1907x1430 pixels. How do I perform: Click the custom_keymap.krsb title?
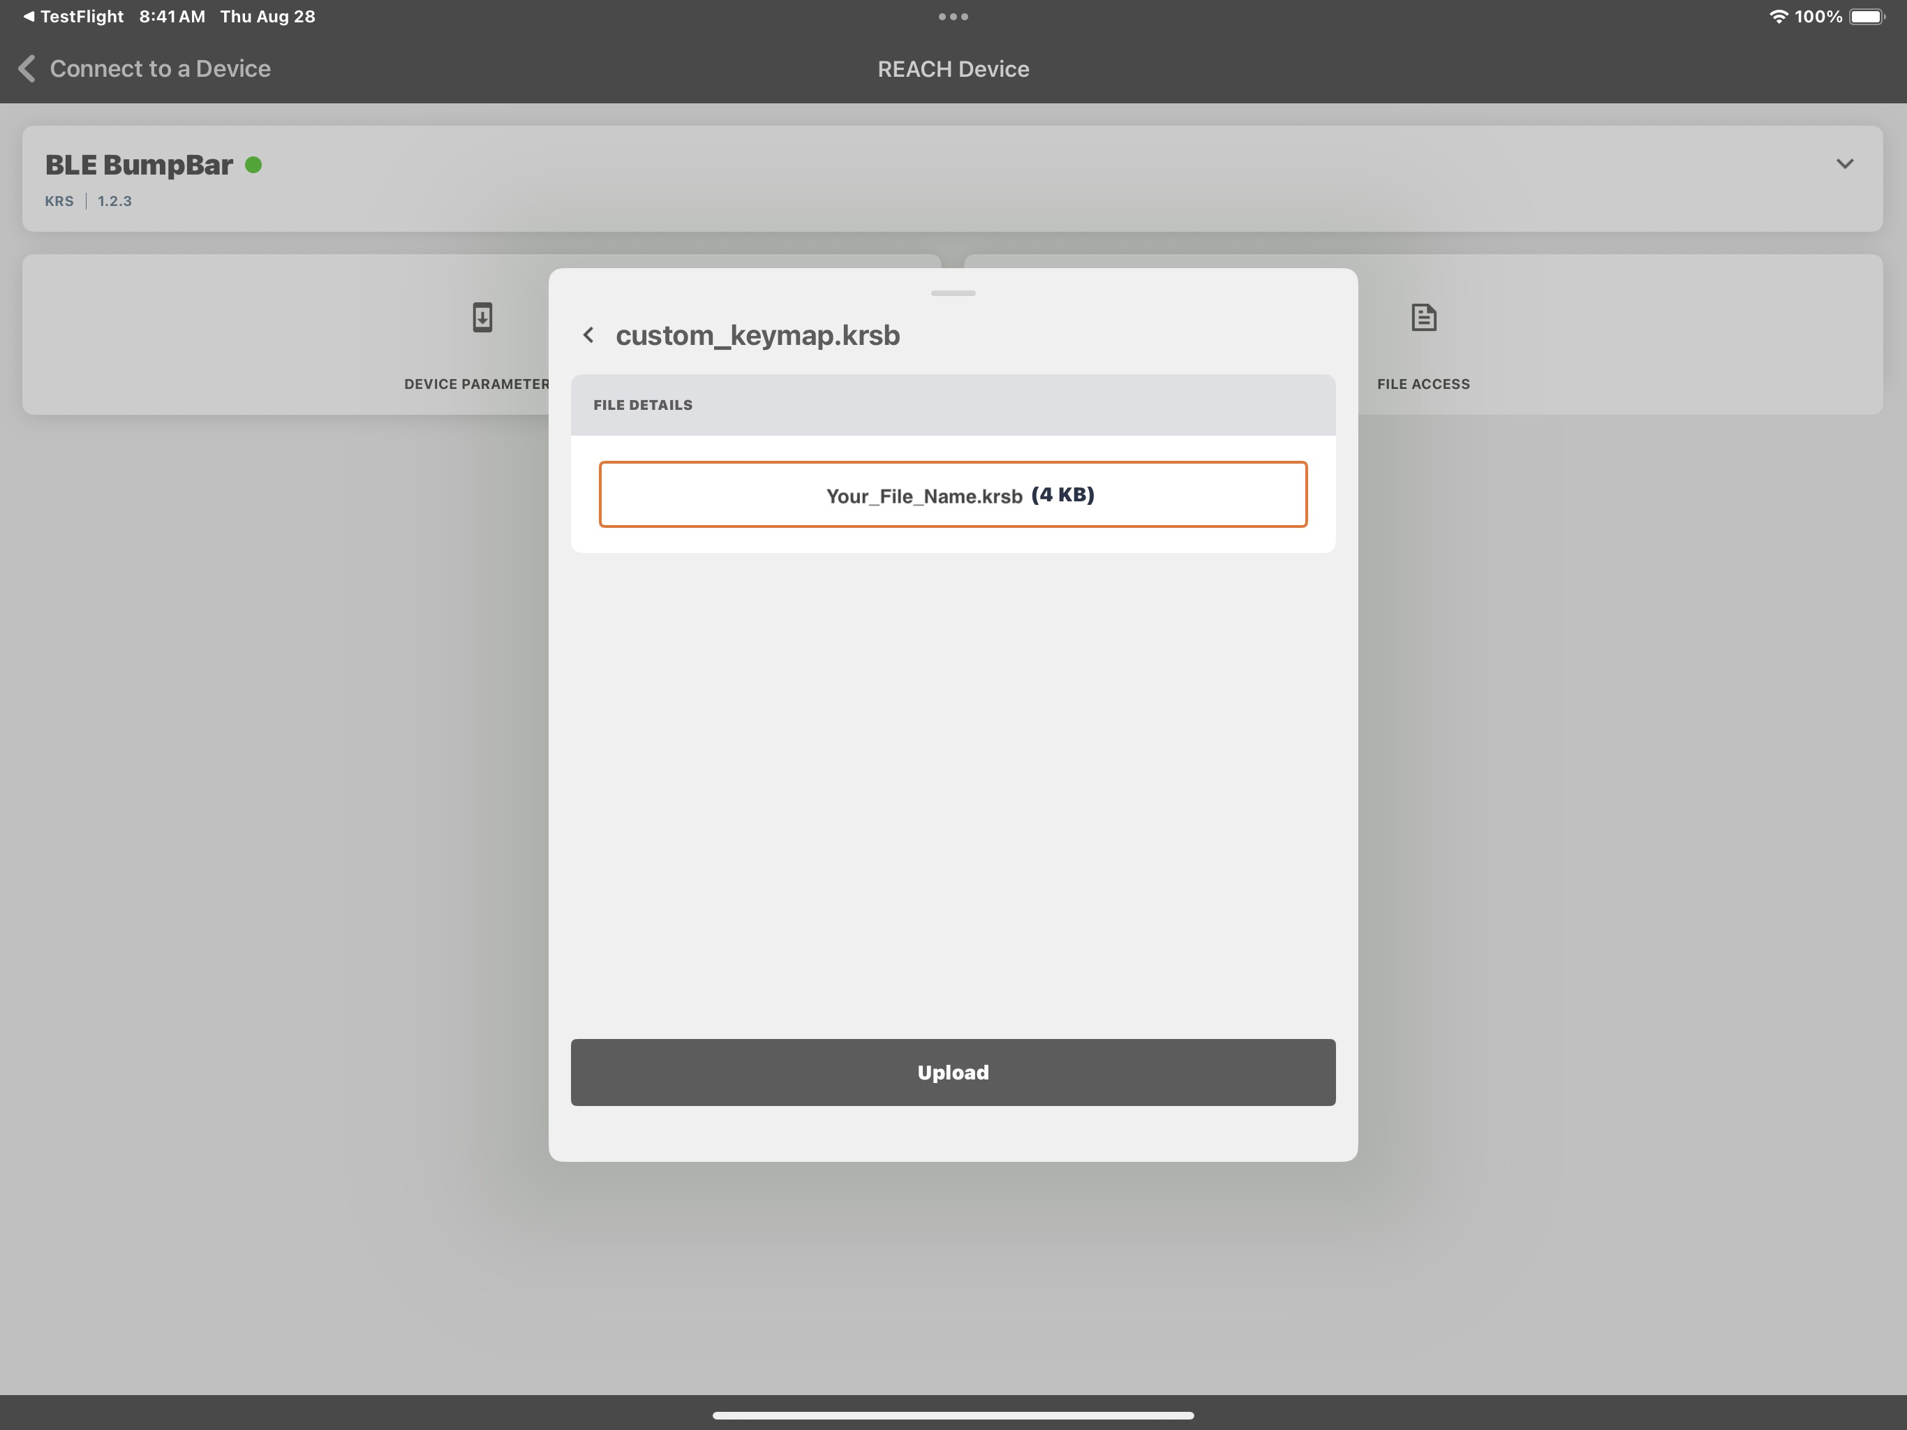click(x=757, y=334)
